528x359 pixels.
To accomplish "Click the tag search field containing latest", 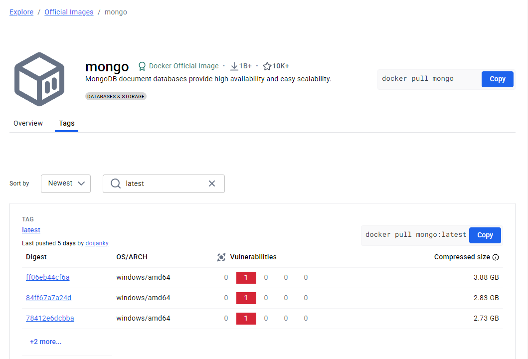I will (164, 183).
